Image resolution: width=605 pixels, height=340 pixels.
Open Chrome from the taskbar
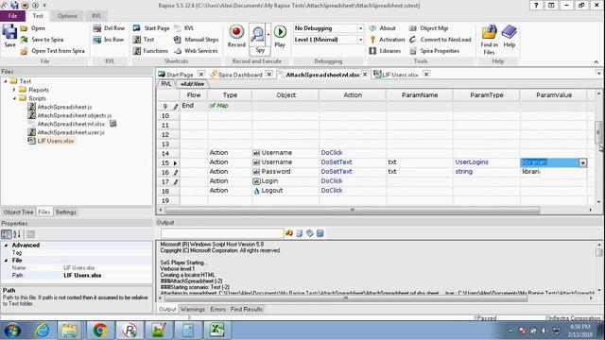pos(100,331)
